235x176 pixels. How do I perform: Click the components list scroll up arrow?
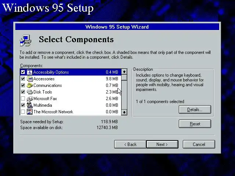coord(124,72)
